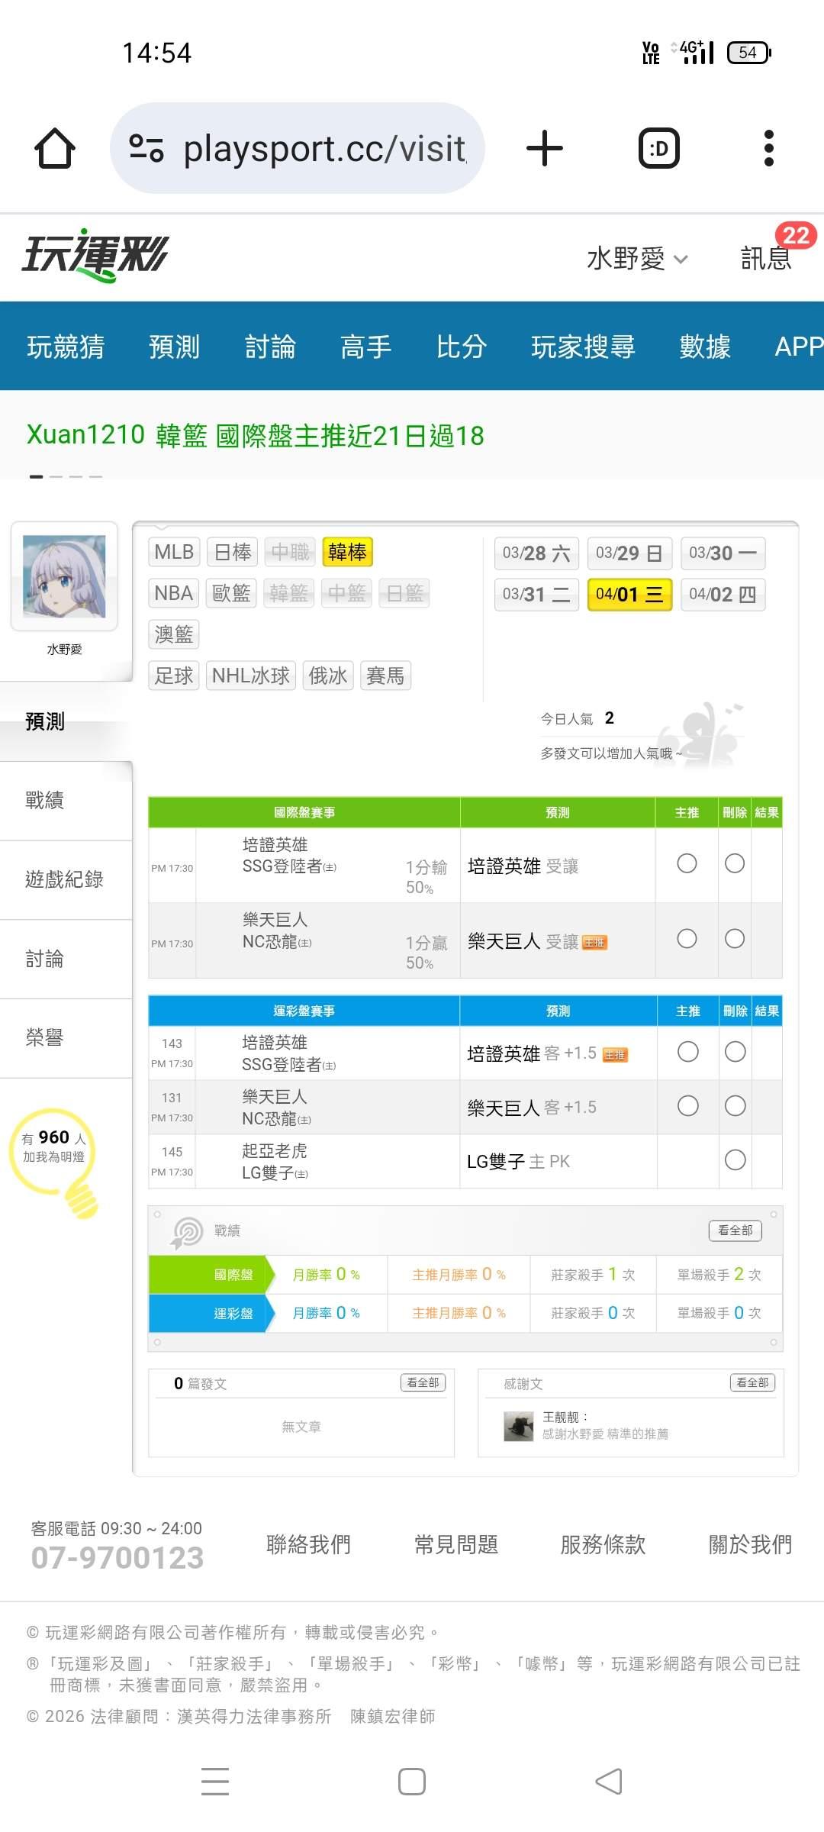Select the NBA league button
Viewport: 824px width, 1832px height.
coord(174,593)
